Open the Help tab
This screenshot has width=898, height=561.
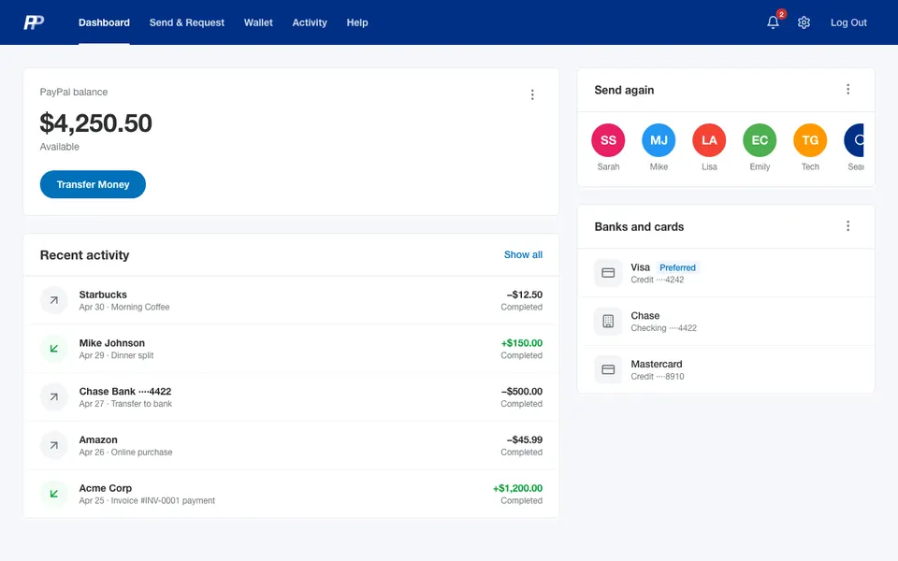356,22
